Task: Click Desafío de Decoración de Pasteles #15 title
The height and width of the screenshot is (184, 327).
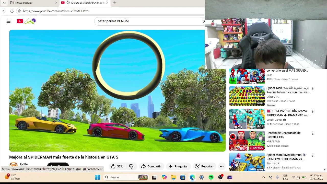Action: (x=284, y=135)
